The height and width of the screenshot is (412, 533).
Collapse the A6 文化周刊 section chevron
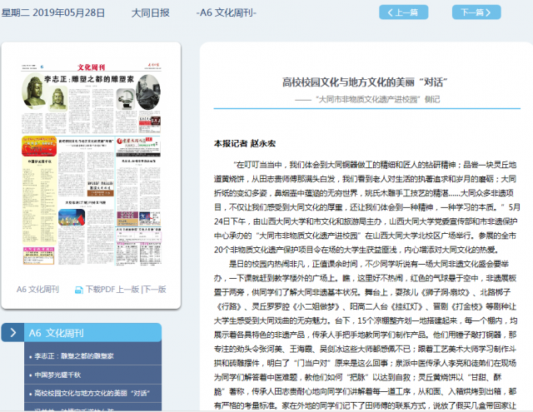(x=12, y=333)
